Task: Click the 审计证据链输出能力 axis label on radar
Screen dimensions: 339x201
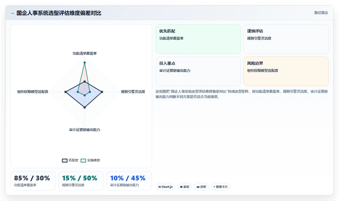Action: 85,130
